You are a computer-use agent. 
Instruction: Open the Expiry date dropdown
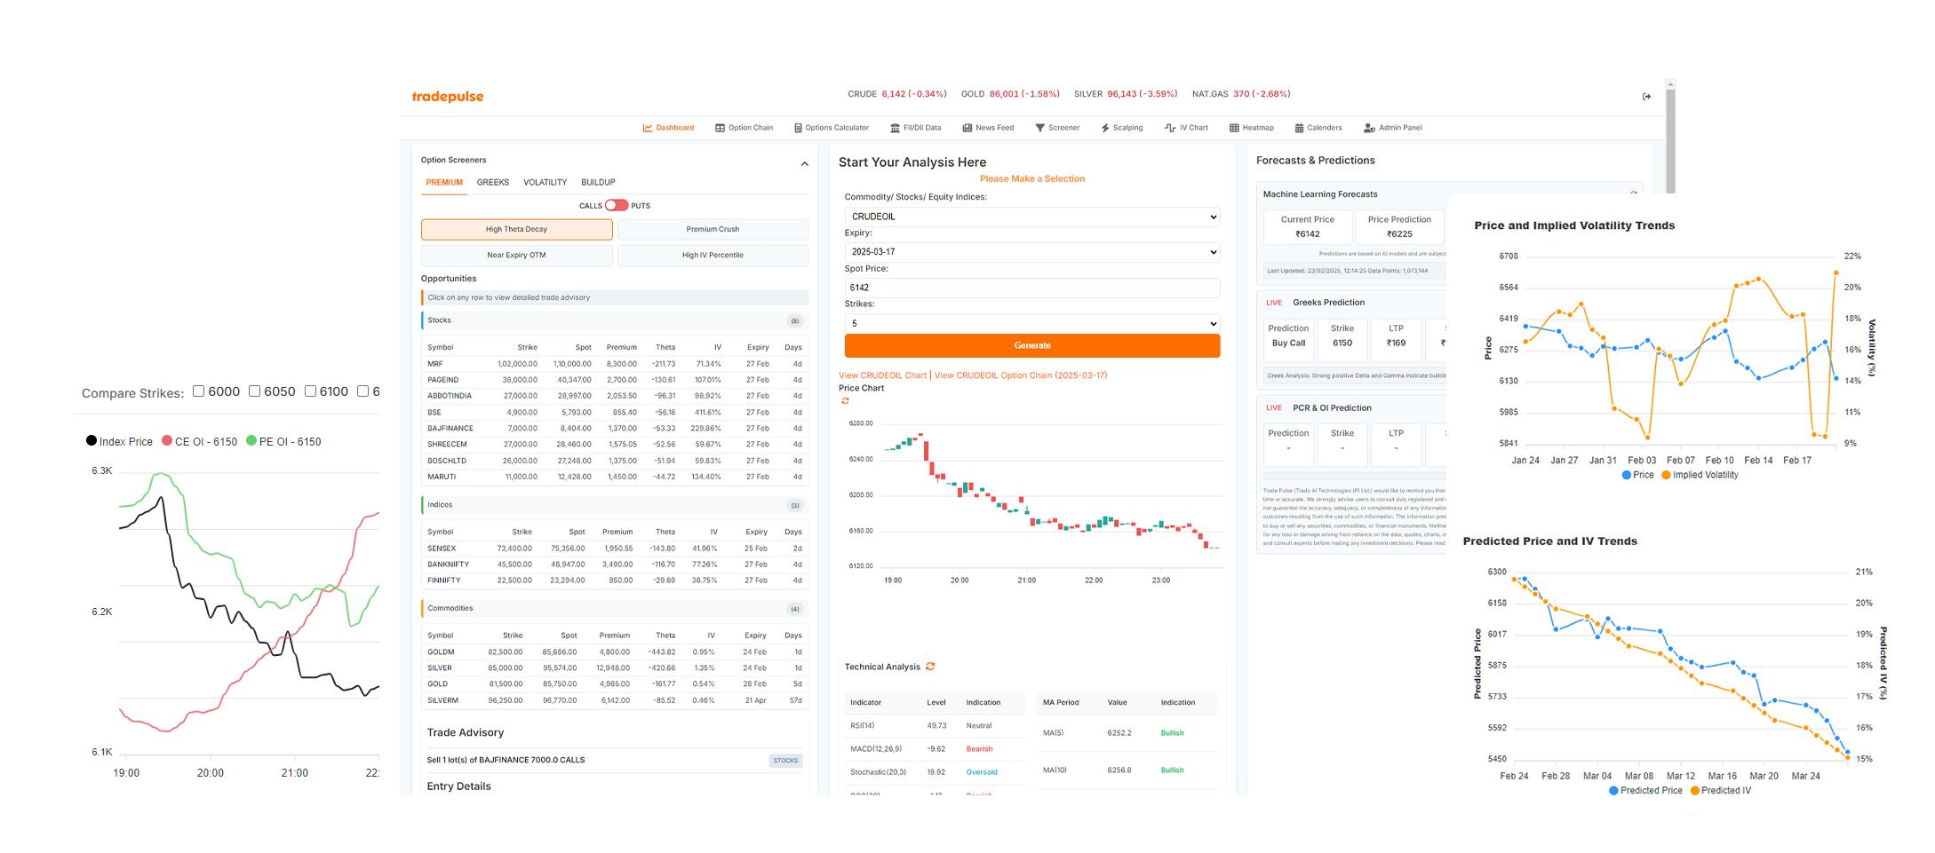point(1031,252)
